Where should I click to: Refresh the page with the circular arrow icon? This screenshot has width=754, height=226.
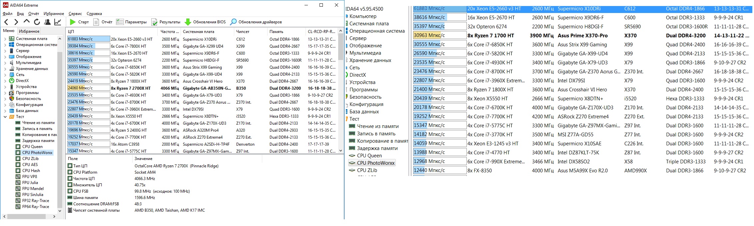(x=37, y=22)
